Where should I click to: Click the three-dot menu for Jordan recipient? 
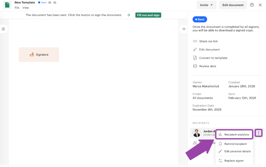tap(258, 133)
